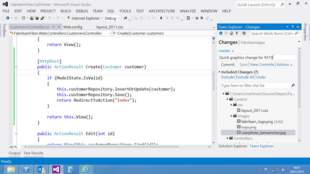Open the Output tab
The width and height of the screenshot is (310, 174).
tap(14, 153)
